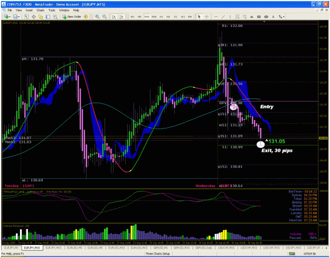Open the Tools menu
This screenshot has height=257, width=330.
point(52,10)
